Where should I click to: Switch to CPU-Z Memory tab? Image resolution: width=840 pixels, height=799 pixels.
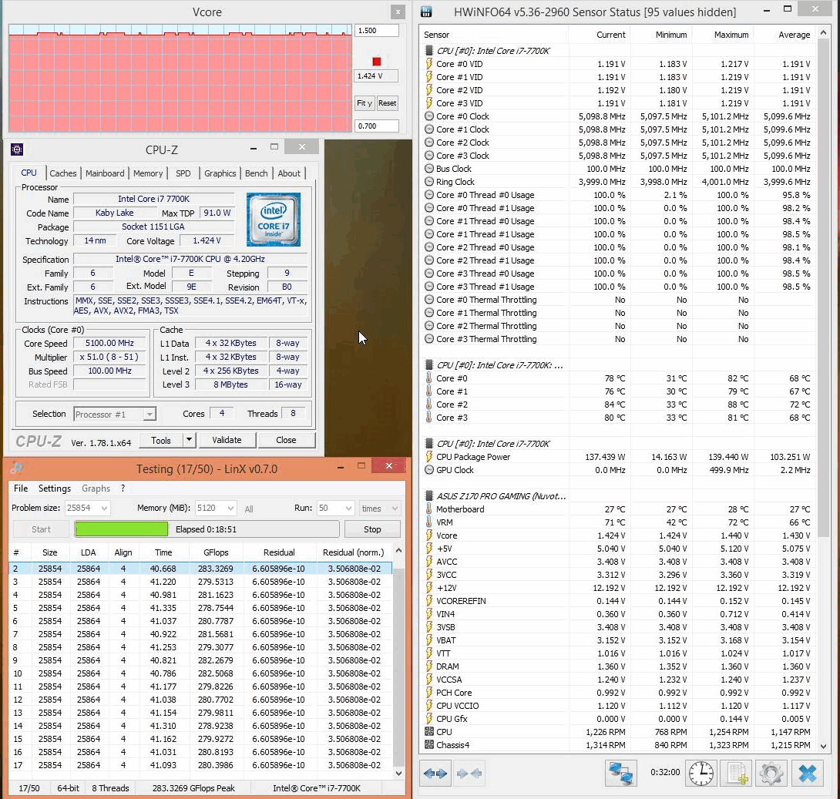[x=148, y=173]
